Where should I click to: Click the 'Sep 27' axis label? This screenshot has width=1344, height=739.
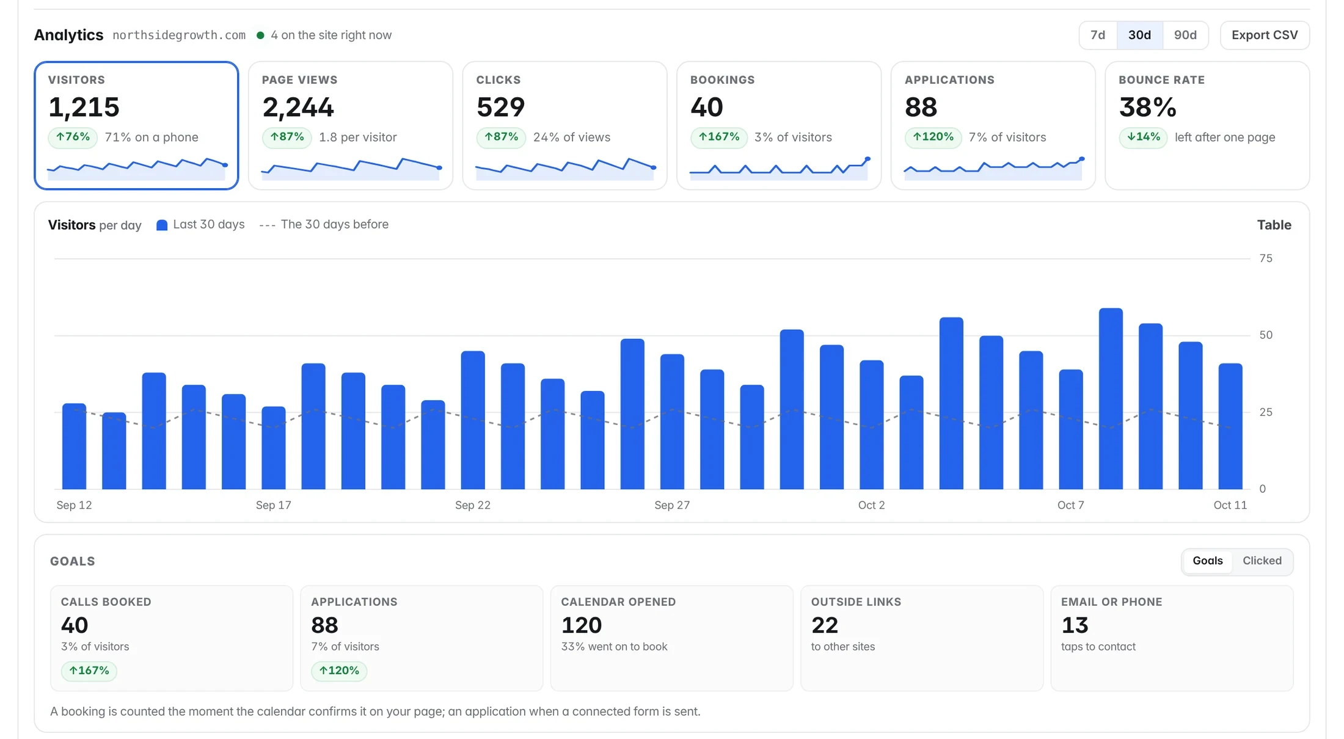coord(672,505)
